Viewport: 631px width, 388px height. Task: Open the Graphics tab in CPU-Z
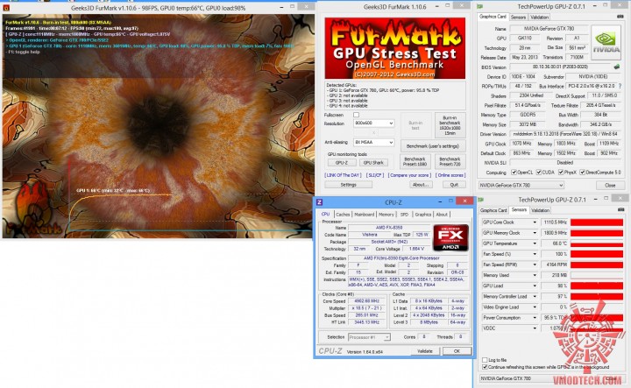(x=423, y=215)
